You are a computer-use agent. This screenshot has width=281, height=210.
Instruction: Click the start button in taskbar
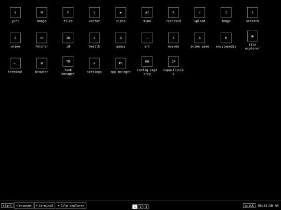coord(7,206)
